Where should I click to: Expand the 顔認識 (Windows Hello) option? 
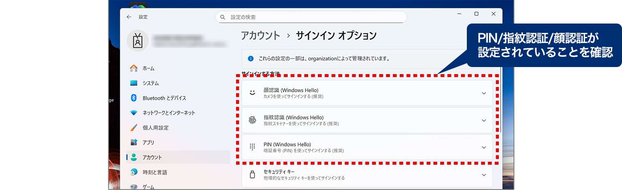[x=484, y=93]
